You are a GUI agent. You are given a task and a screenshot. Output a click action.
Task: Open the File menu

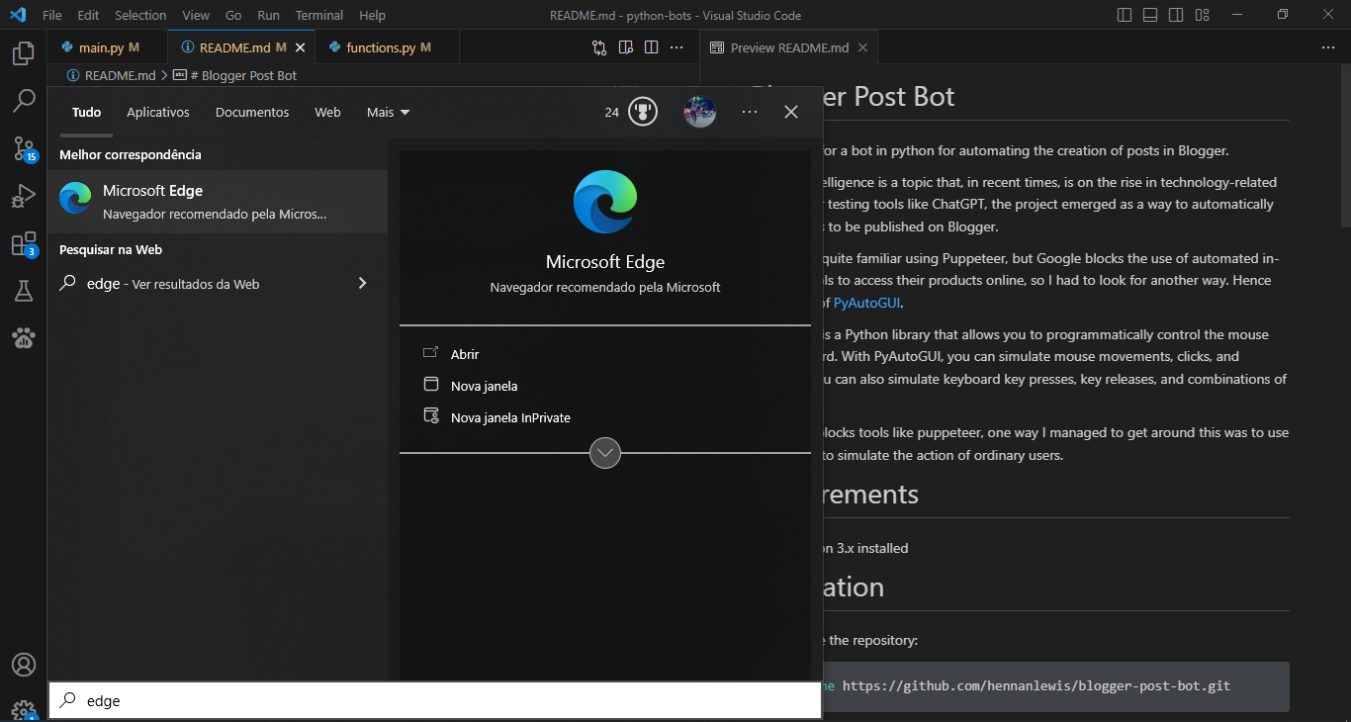(x=52, y=15)
